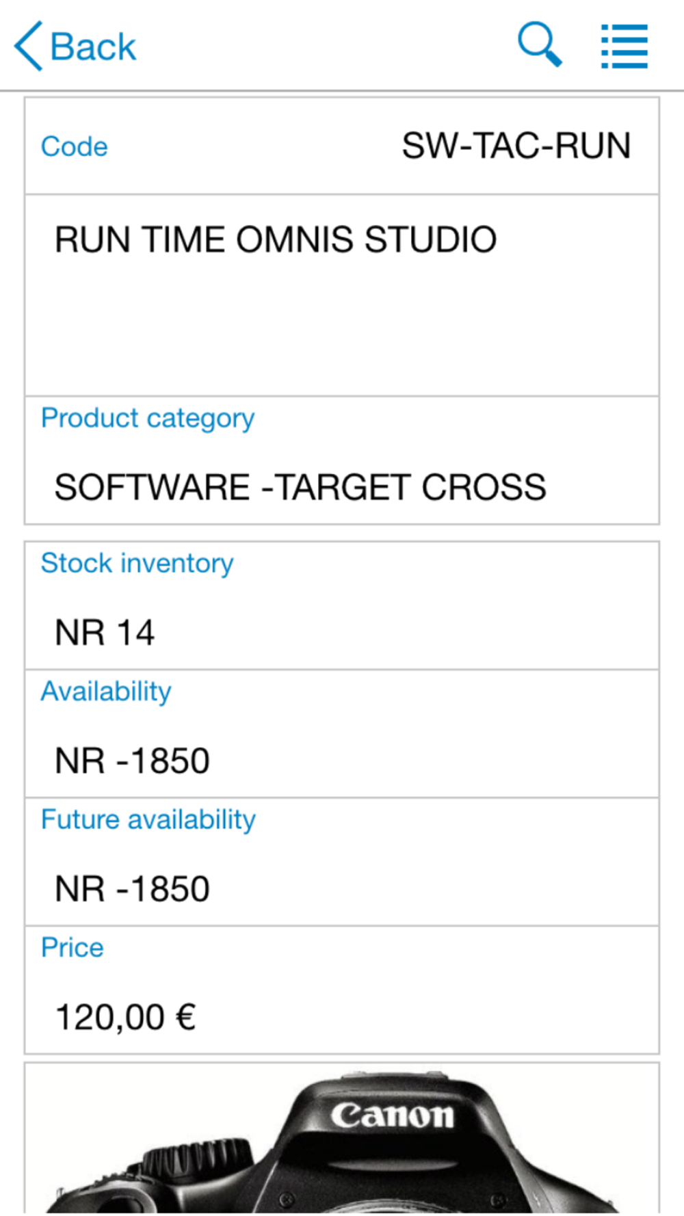Select the 120,00 € price value
This screenshot has height=1216, width=684.
click(126, 1017)
